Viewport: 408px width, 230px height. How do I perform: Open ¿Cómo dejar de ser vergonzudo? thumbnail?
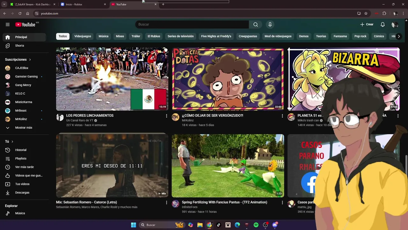click(x=228, y=79)
